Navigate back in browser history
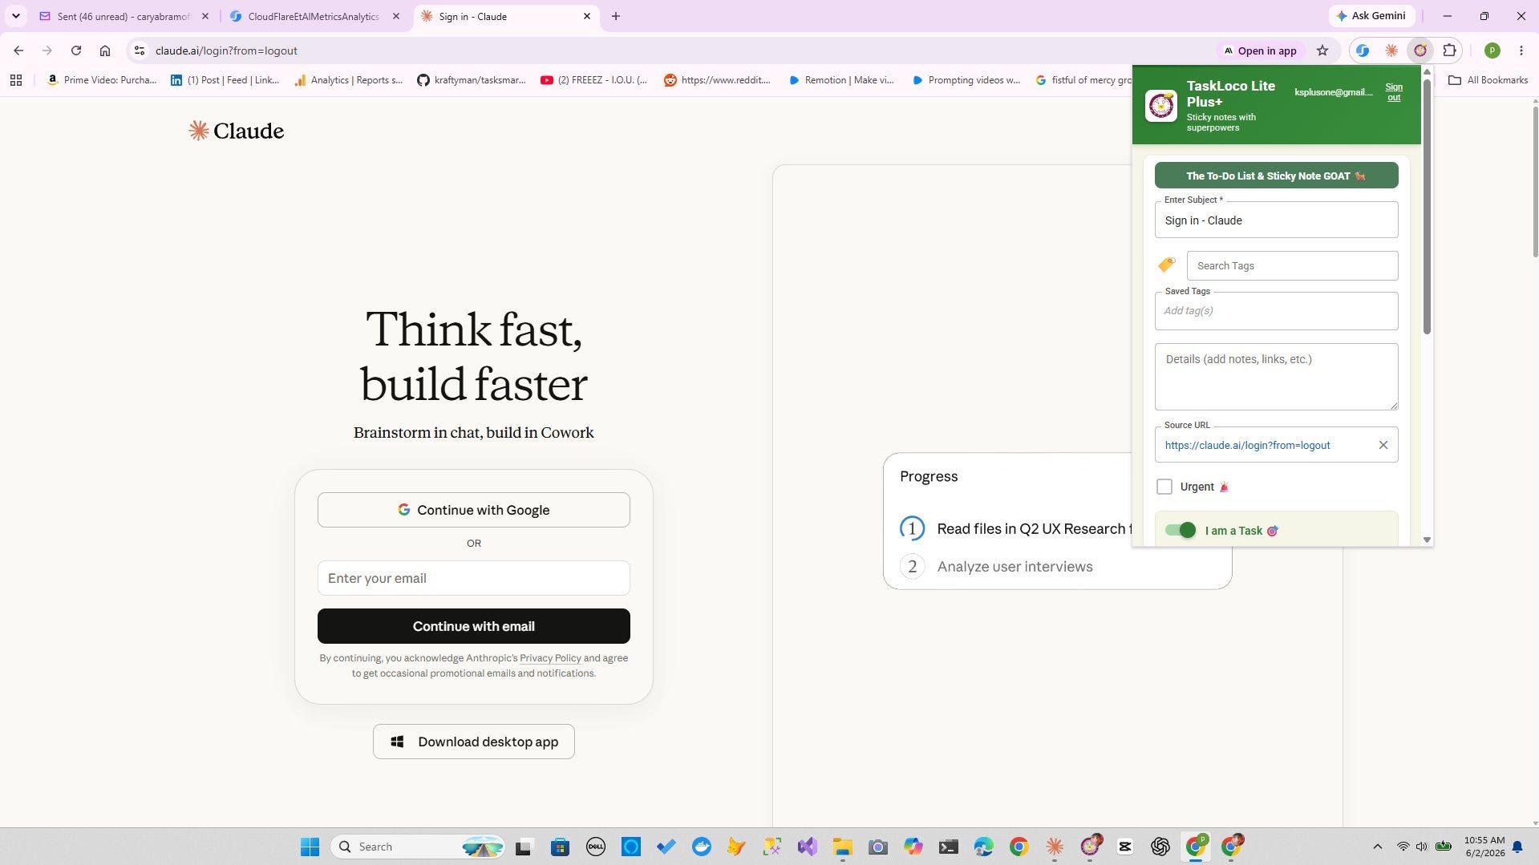Screen dimensions: 1539x865 click(18, 51)
